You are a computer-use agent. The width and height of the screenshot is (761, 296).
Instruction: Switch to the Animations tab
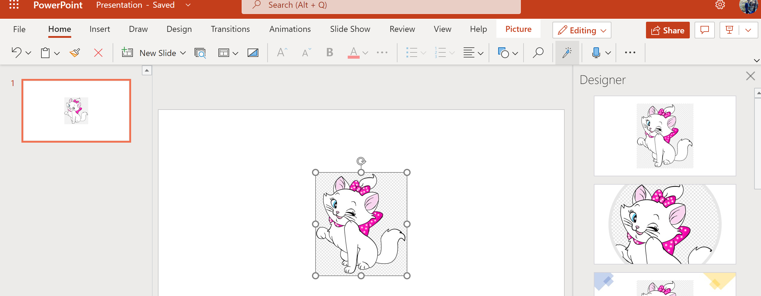[290, 29]
